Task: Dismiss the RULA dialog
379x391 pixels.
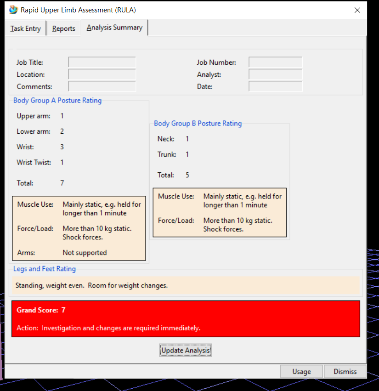Action: pyautogui.click(x=345, y=372)
